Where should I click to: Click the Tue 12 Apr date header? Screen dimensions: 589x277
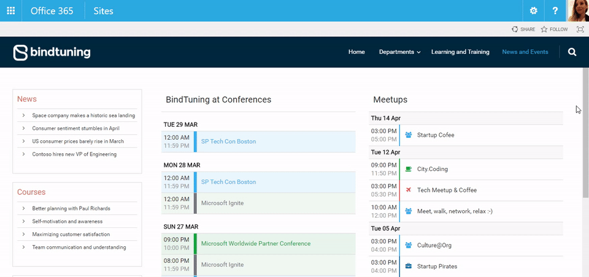[x=385, y=153]
